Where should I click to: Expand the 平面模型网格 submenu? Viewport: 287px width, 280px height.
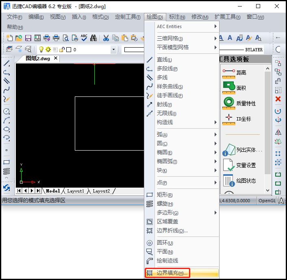point(187,47)
